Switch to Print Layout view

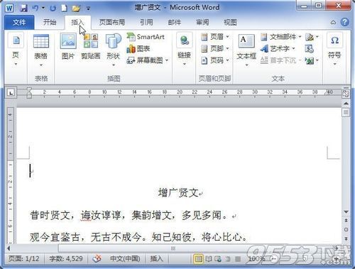tap(198, 259)
